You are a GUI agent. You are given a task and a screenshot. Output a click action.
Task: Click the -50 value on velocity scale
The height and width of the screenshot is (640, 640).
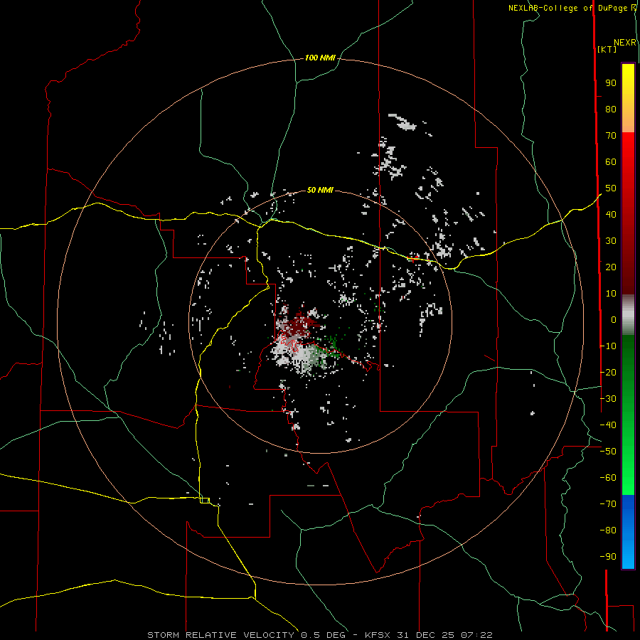[x=608, y=451]
